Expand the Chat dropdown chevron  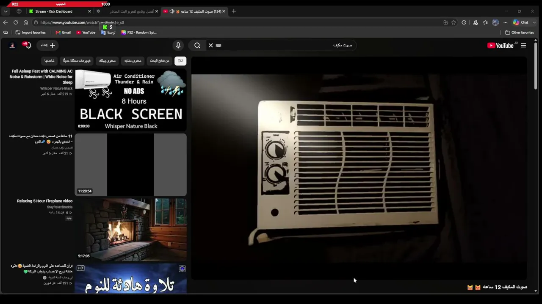[x=535, y=22]
